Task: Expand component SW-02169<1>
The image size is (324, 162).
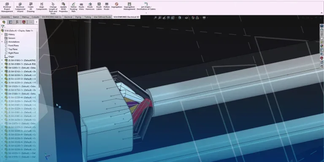Action: 2,71
